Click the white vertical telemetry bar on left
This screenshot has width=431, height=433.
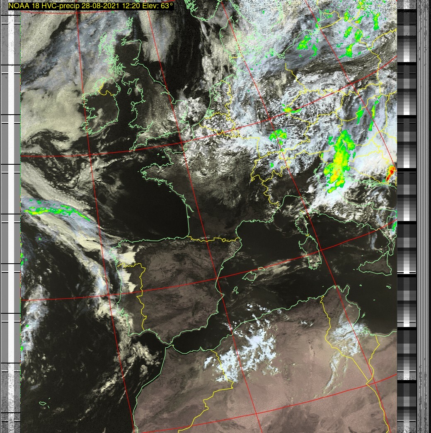pyautogui.click(x=17, y=207)
